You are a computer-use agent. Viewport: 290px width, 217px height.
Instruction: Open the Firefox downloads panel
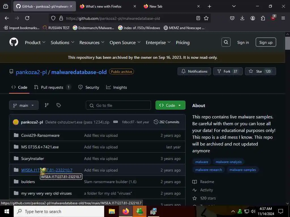[242, 18]
